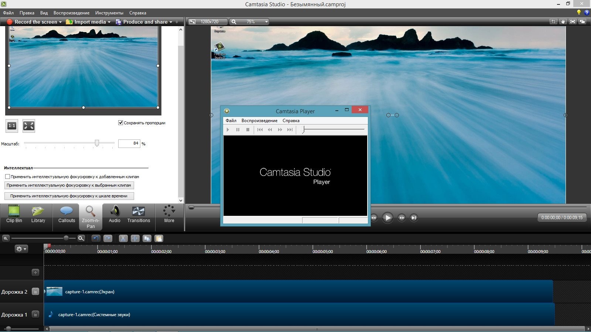Expand the Import media dropdown
The height and width of the screenshot is (332, 591).
[109, 22]
